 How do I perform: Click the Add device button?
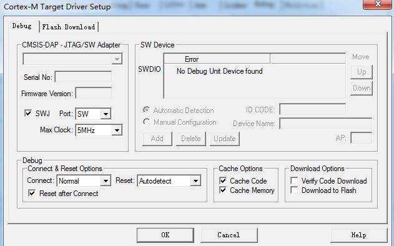tap(157, 139)
